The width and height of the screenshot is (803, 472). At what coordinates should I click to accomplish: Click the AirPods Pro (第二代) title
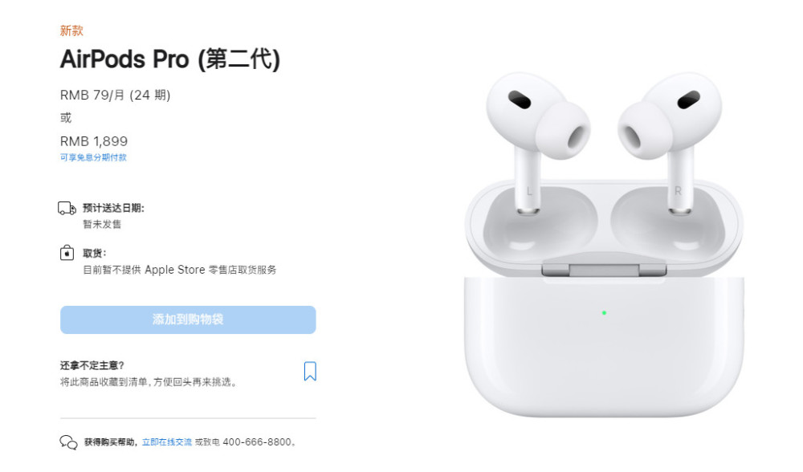click(x=170, y=59)
